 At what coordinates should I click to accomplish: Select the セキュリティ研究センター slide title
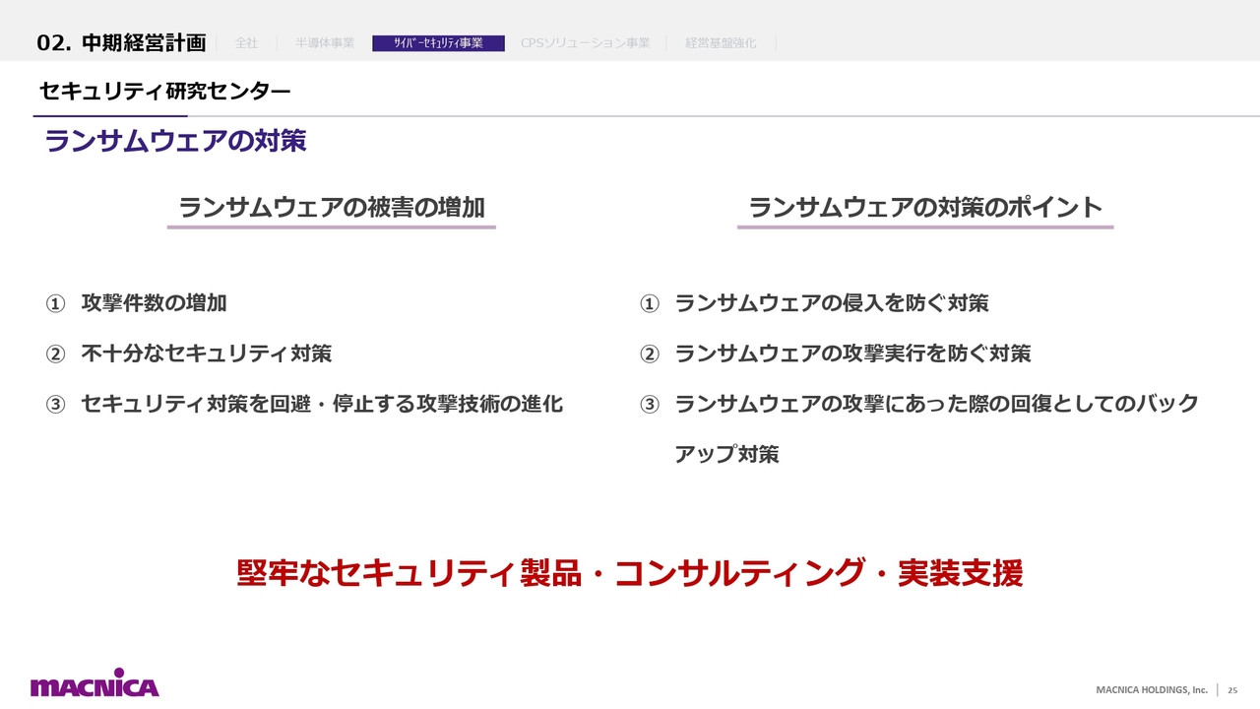(x=164, y=92)
